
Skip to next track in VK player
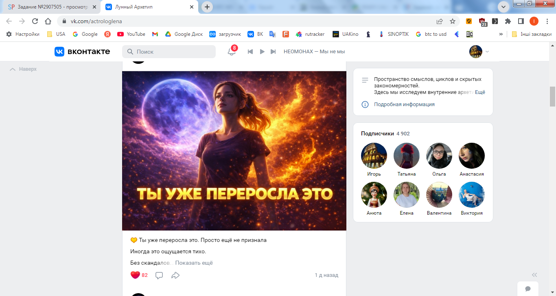click(x=273, y=52)
